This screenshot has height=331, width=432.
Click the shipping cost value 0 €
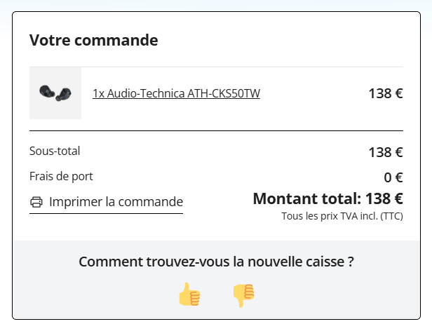coord(393,177)
